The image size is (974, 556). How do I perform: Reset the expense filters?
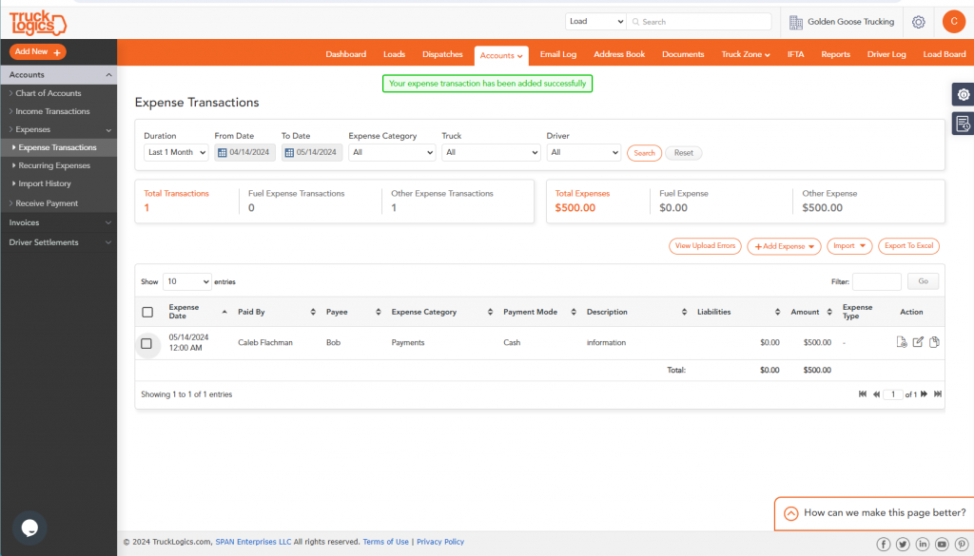pyautogui.click(x=683, y=153)
